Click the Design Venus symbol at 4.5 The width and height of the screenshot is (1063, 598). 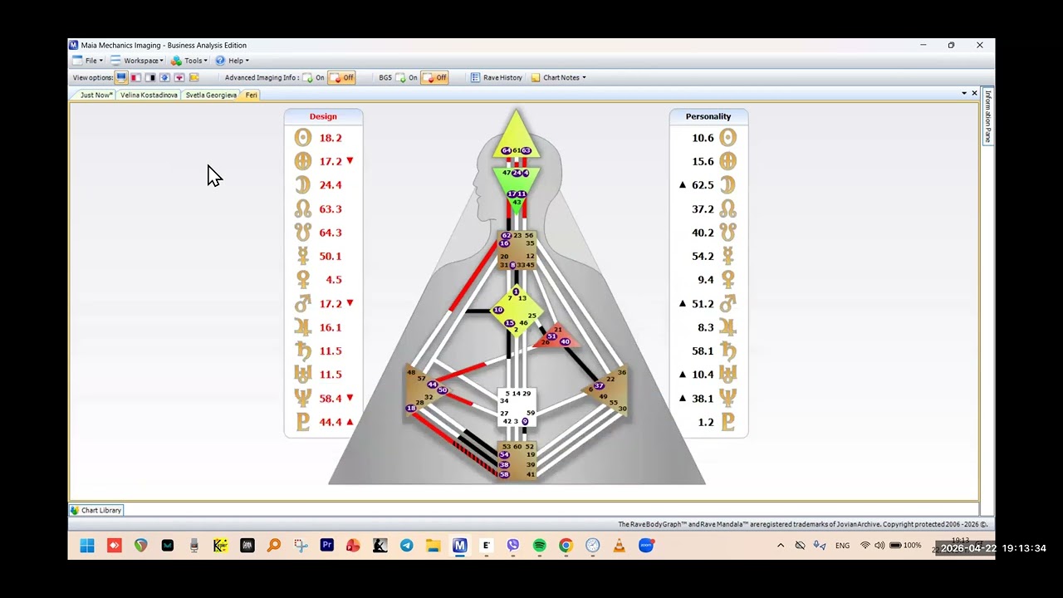click(303, 280)
